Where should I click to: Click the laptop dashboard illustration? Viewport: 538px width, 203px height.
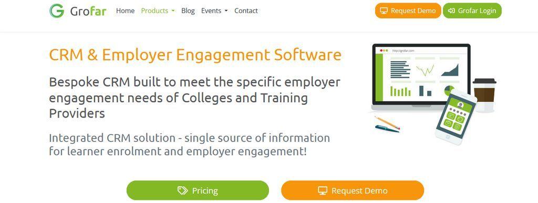[421, 77]
